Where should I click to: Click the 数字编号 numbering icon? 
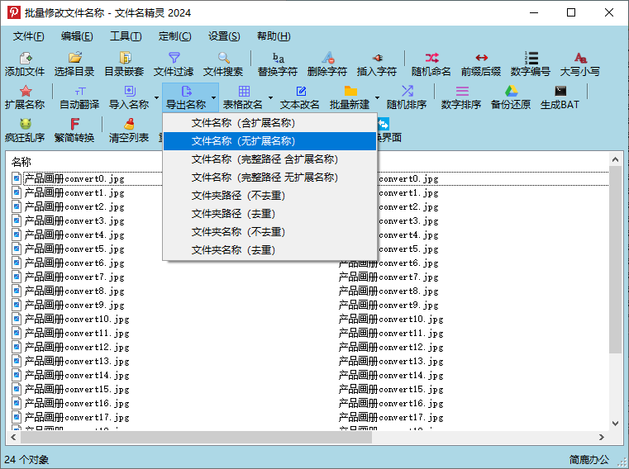pos(531,64)
